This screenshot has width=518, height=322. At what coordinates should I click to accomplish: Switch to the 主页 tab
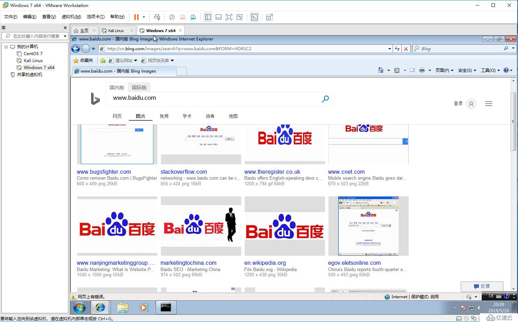click(84, 31)
